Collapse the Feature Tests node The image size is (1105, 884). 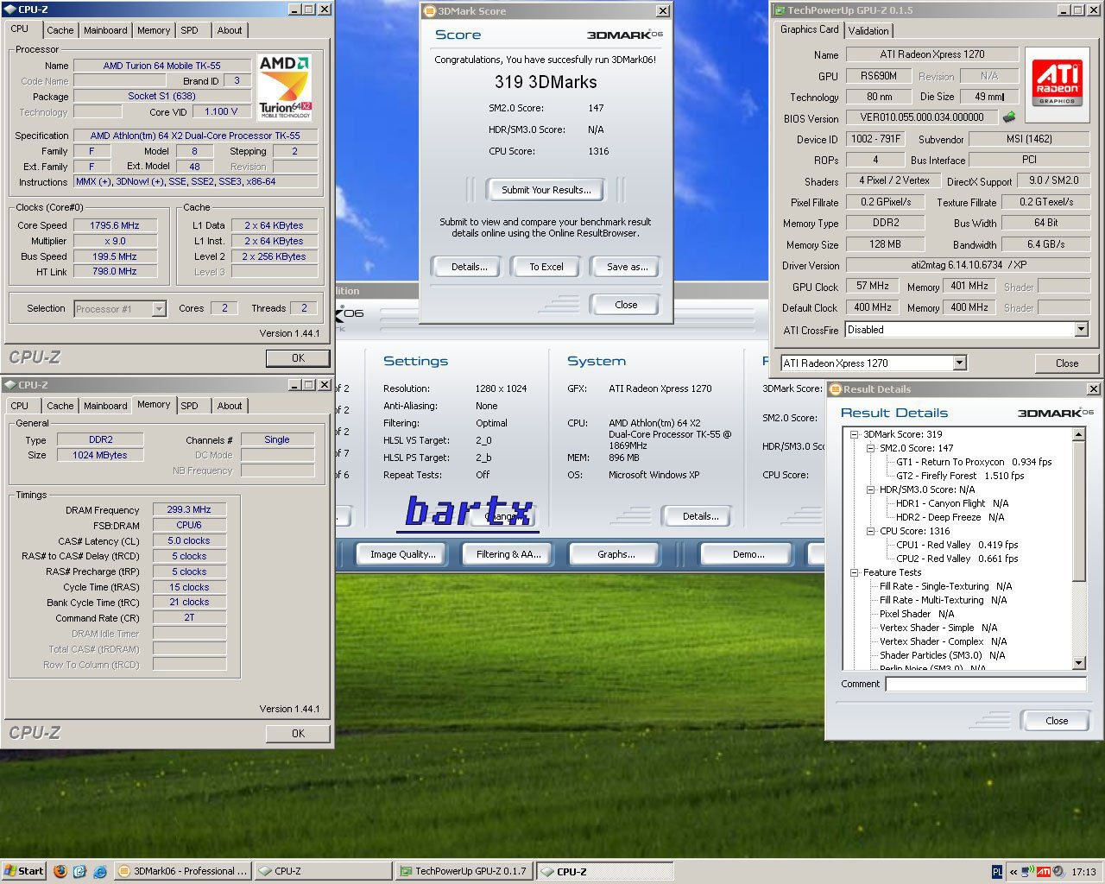[854, 572]
